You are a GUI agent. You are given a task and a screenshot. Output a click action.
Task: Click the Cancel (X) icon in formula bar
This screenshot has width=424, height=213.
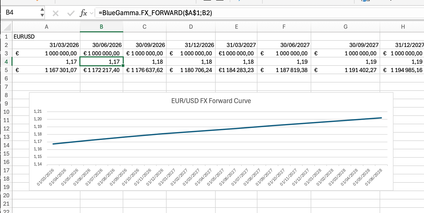[55, 13]
